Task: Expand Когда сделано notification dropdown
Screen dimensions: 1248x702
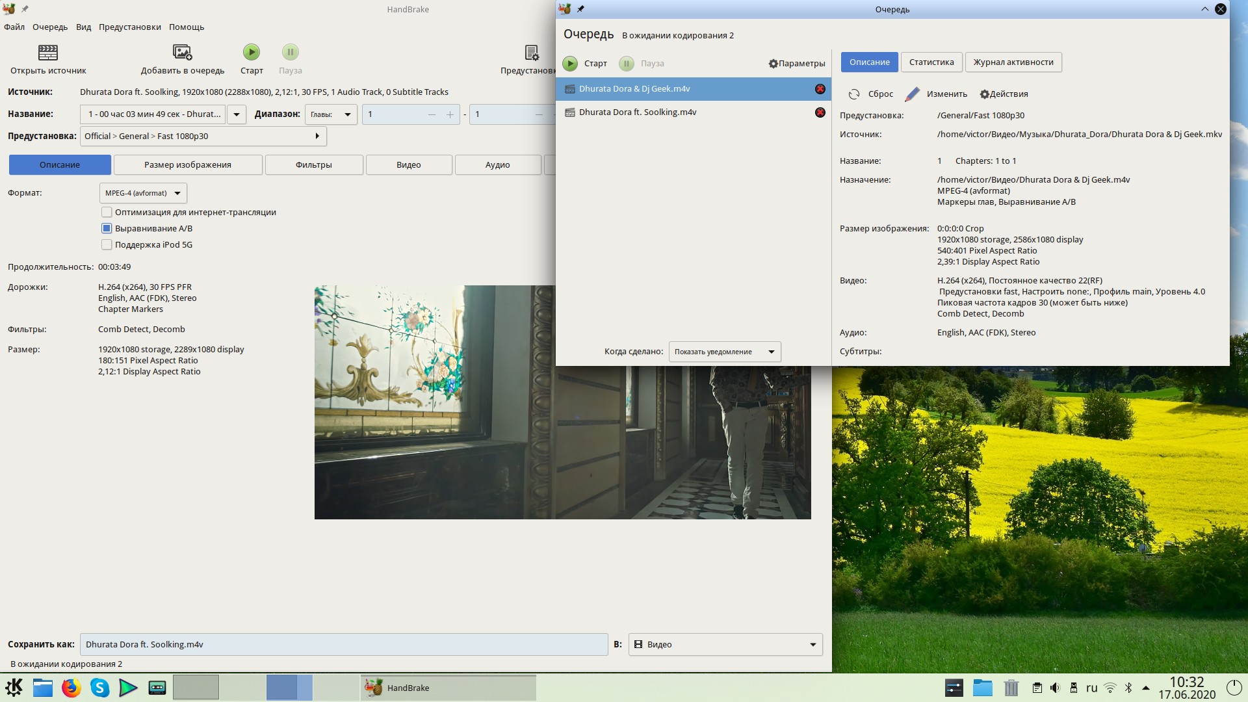Action: point(724,352)
